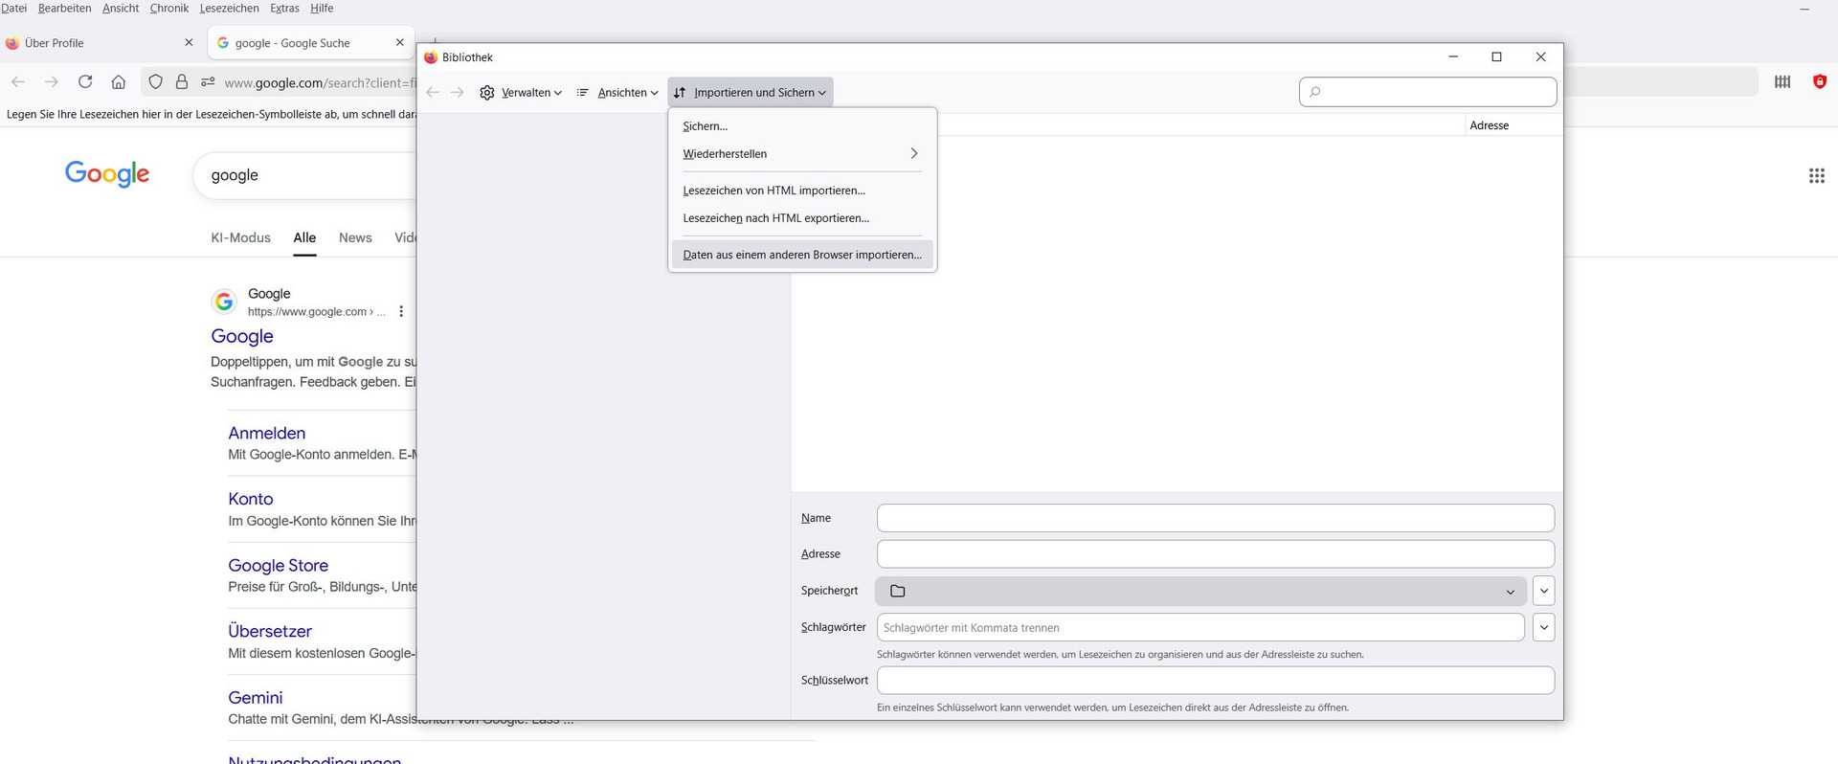
Task: Click the Google search result options dots
Action: click(x=401, y=311)
